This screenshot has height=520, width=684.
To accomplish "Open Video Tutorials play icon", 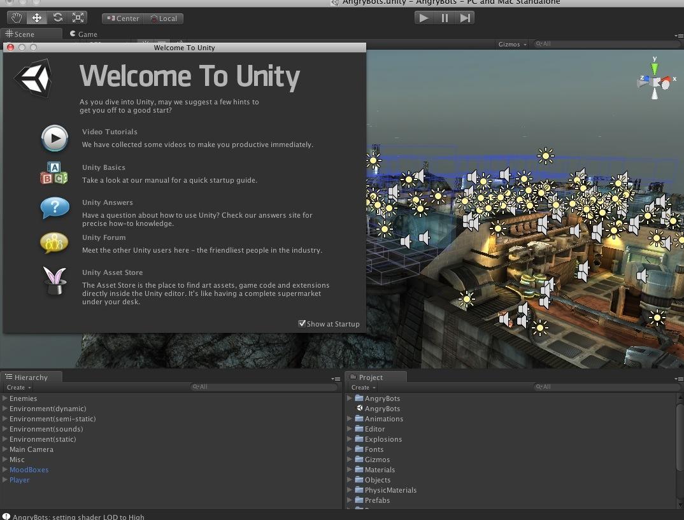I will pos(55,138).
